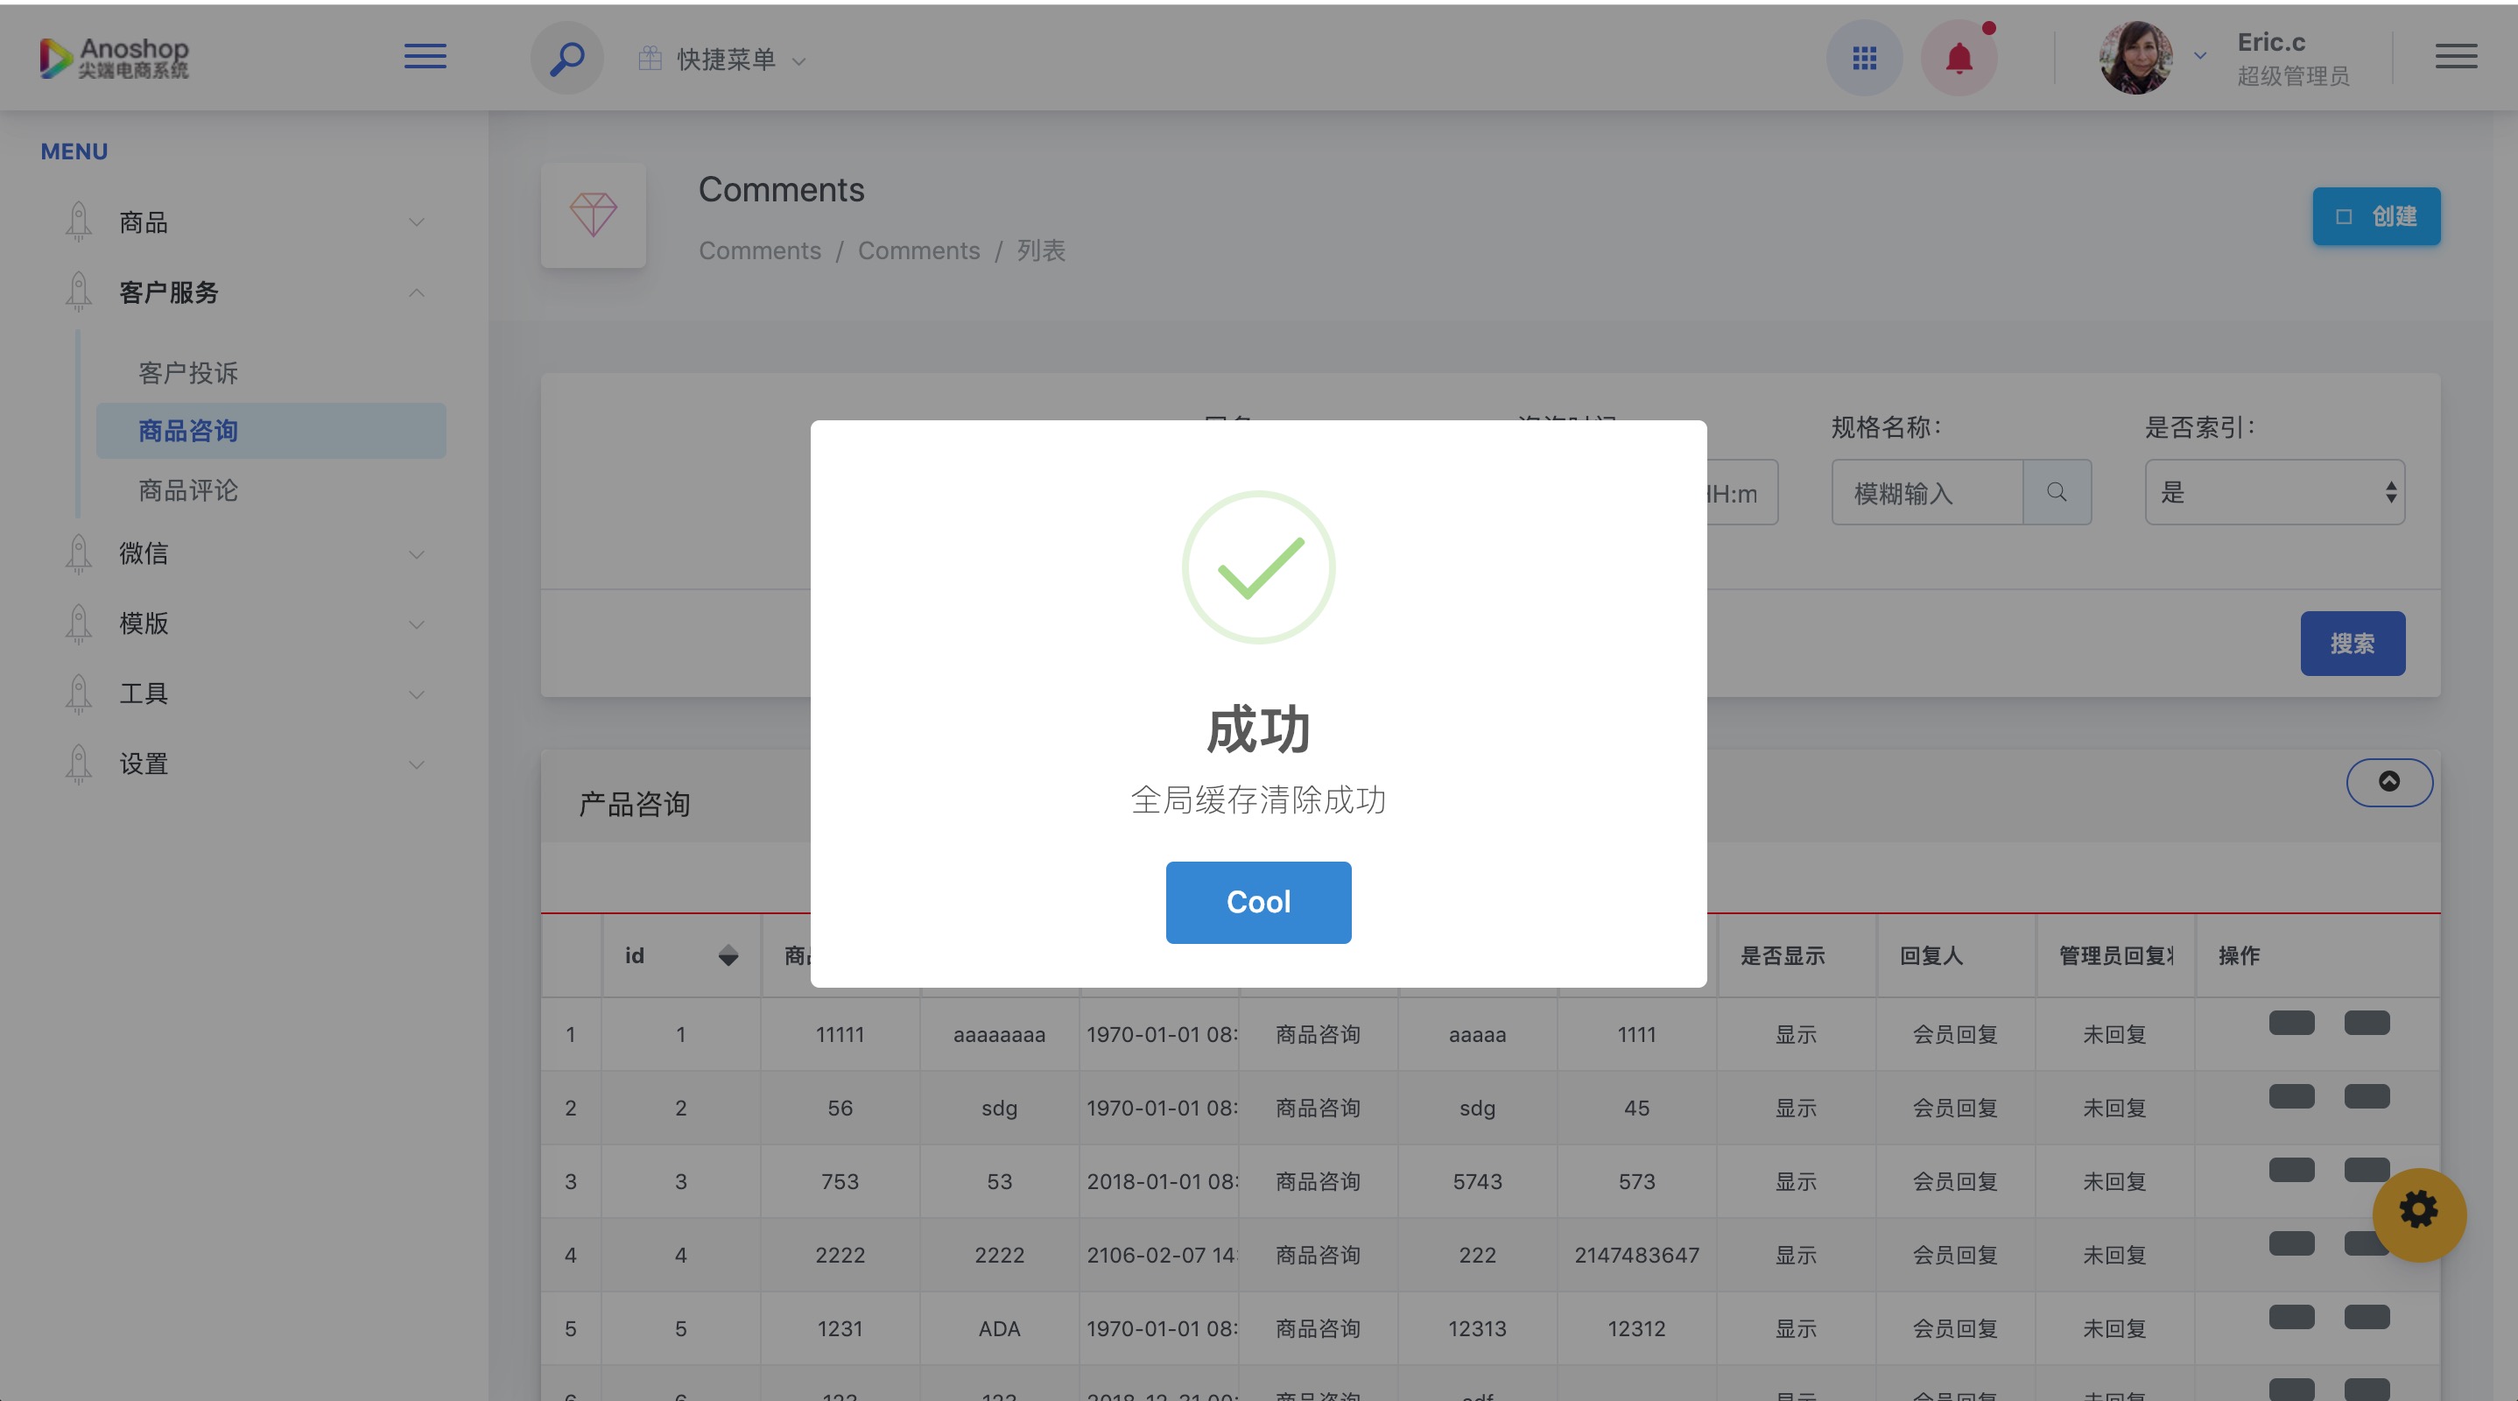Viewport: 2518px width, 1401px height.
Task: Toggle sidebar with left hamburger icon
Action: click(426, 57)
